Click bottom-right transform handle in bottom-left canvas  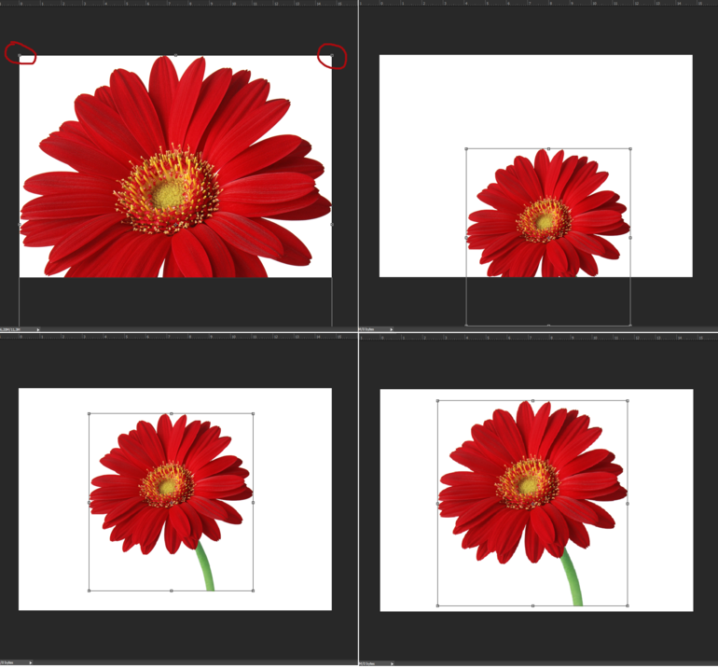click(x=253, y=591)
